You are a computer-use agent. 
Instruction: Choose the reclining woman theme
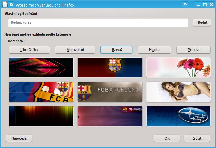(x=178, y=92)
